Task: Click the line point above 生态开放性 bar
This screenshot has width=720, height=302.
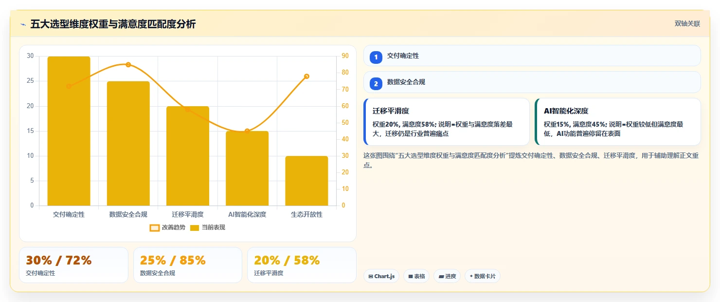Action: (306, 76)
